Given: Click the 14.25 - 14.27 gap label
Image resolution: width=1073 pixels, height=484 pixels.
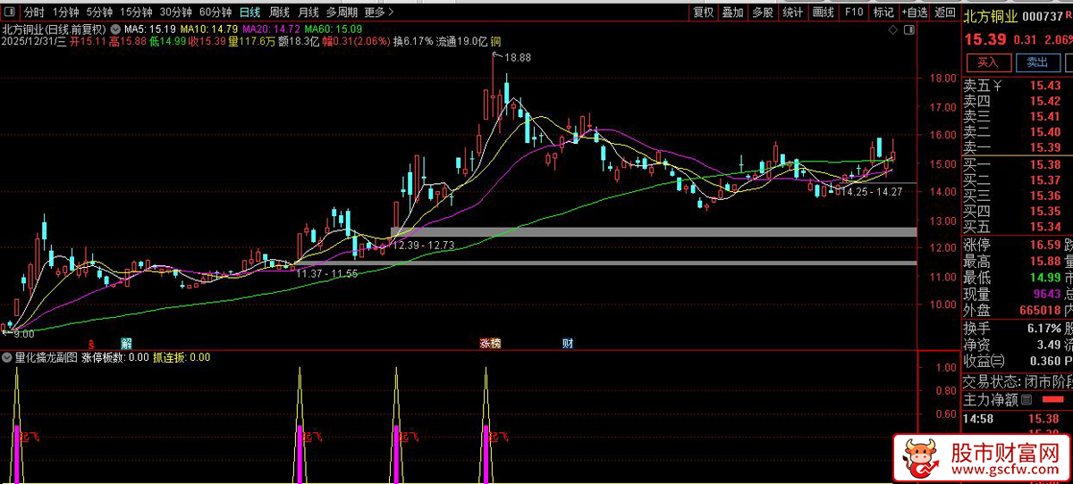Looking at the screenshot, I should tap(873, 192).
